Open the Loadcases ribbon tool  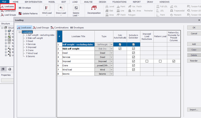[x=8, y=7]
